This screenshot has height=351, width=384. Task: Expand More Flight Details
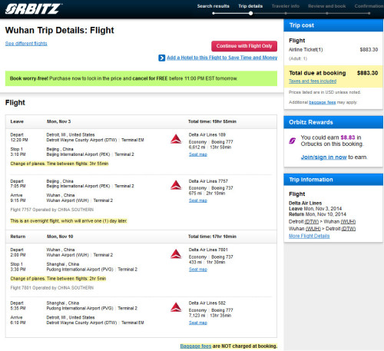310,236
